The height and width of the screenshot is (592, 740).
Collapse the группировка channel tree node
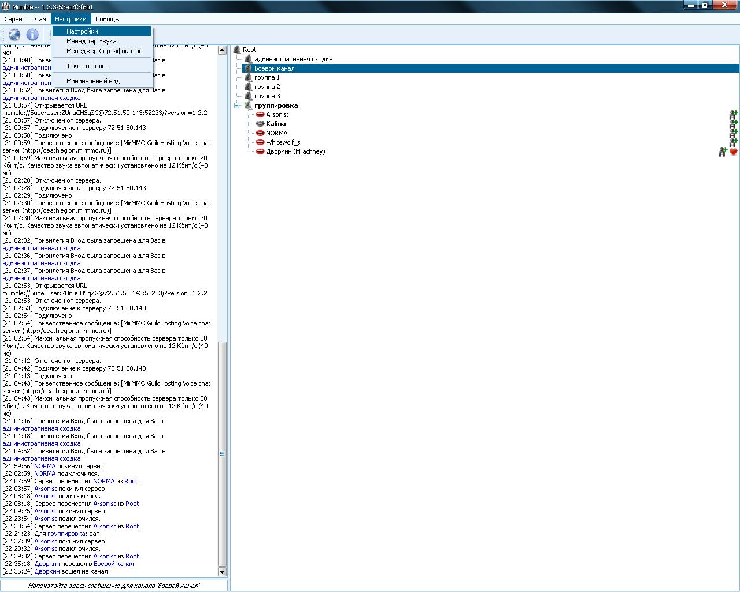(237, 105)
